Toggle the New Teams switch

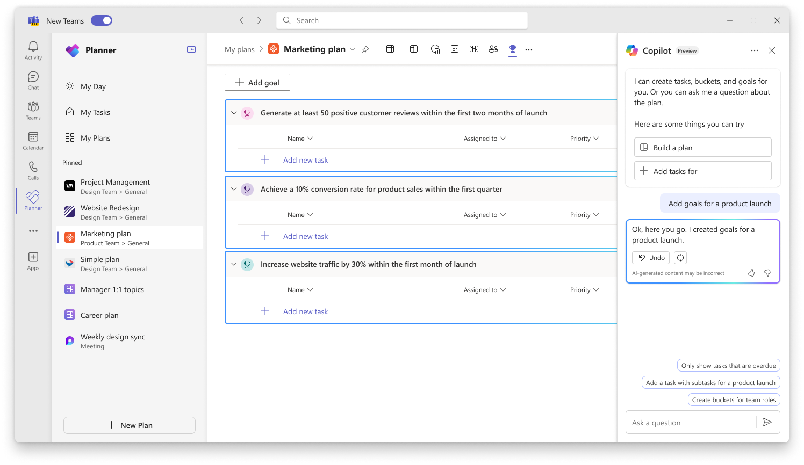102,20
